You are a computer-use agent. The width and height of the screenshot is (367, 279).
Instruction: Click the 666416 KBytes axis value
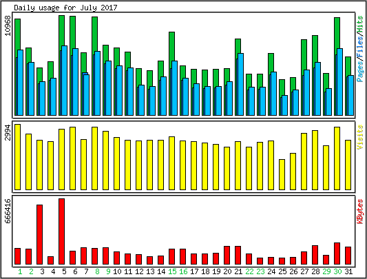tap(8, 211)
